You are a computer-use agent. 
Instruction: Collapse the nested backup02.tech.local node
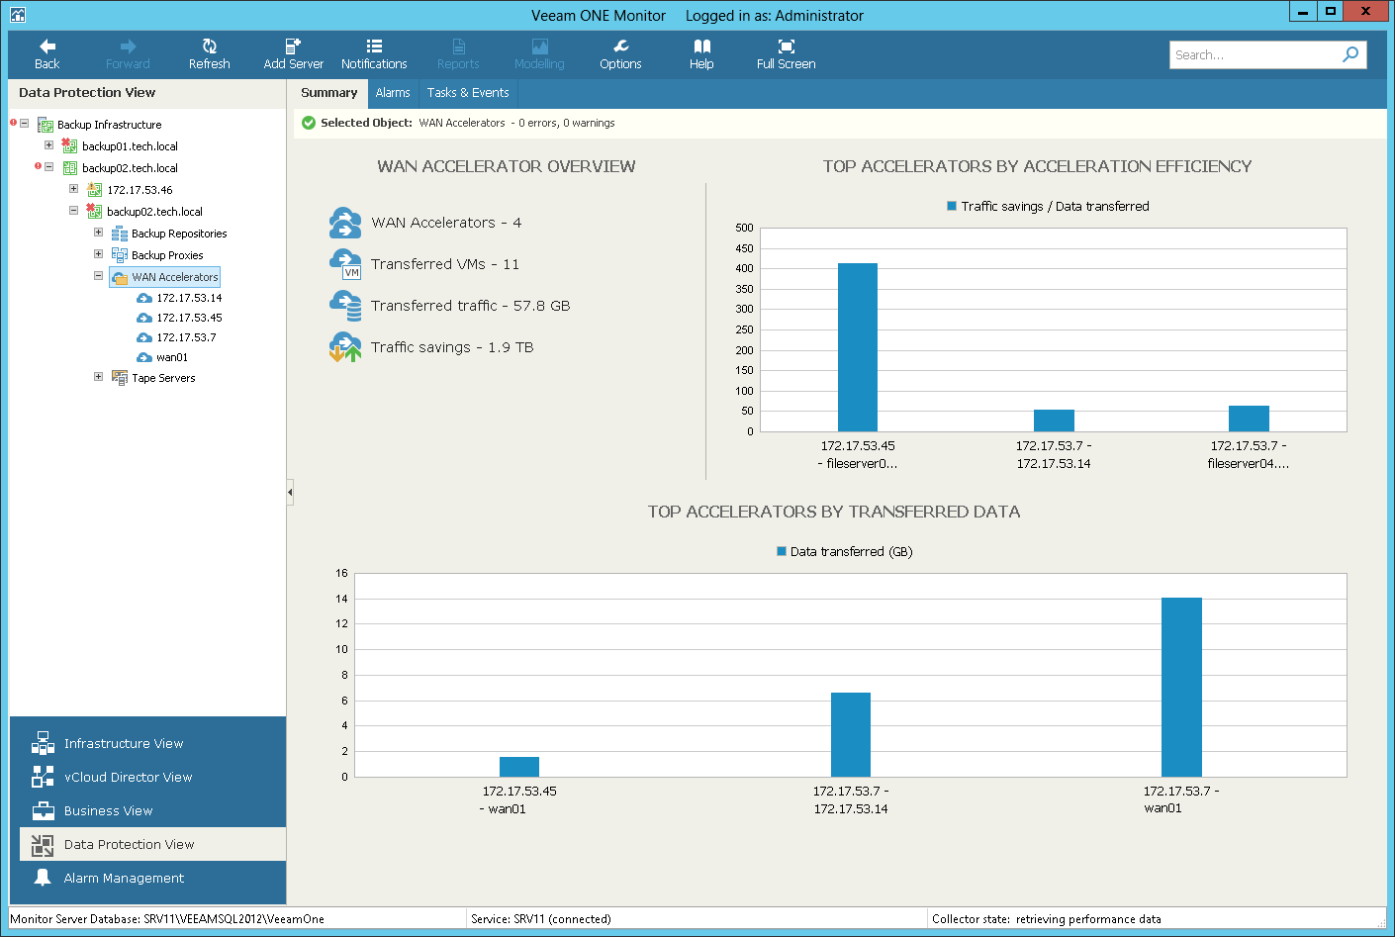point(73,211)
